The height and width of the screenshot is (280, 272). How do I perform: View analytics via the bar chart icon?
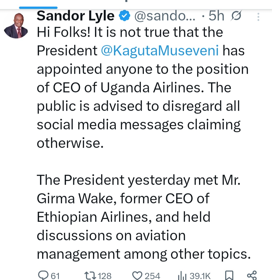(x=182, y=276)
